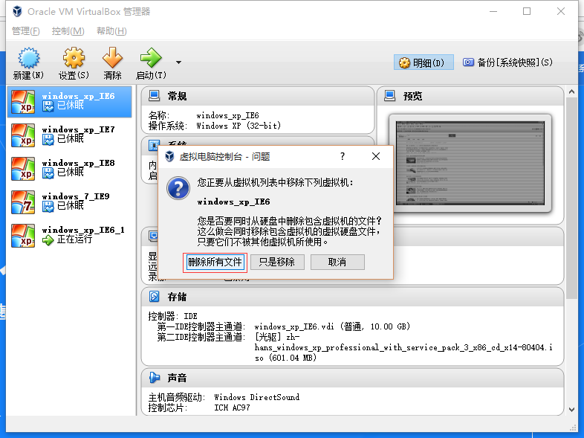Click the bold windows_xp_IE6 name in dialog
Screen dimensions: 584x438
click(x=233, y=202)
